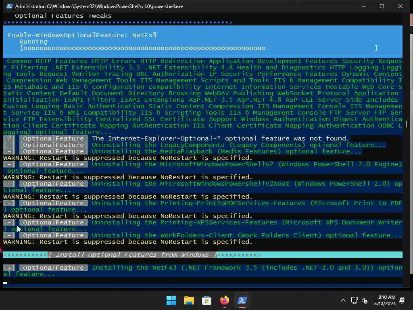Screen dimensions: 413x310
Task: Open Firefox from the taskbar
Action: coord(224,300)
